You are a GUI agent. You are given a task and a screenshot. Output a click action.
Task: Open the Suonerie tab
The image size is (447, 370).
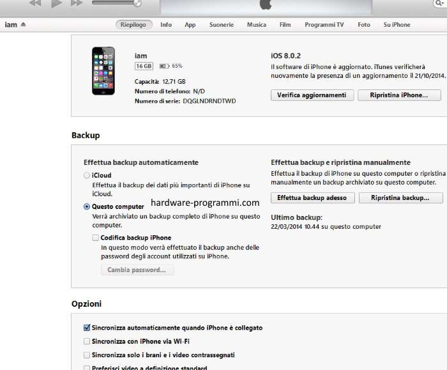click(221, 25)
